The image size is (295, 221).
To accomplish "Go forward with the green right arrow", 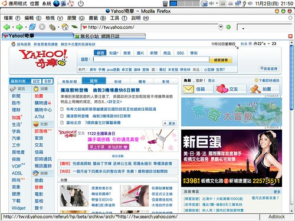I will (x=19, y=27).
